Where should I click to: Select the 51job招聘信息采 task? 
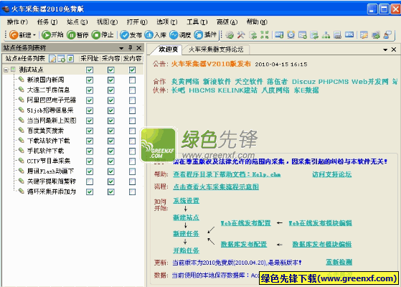[x=50, y=110]
